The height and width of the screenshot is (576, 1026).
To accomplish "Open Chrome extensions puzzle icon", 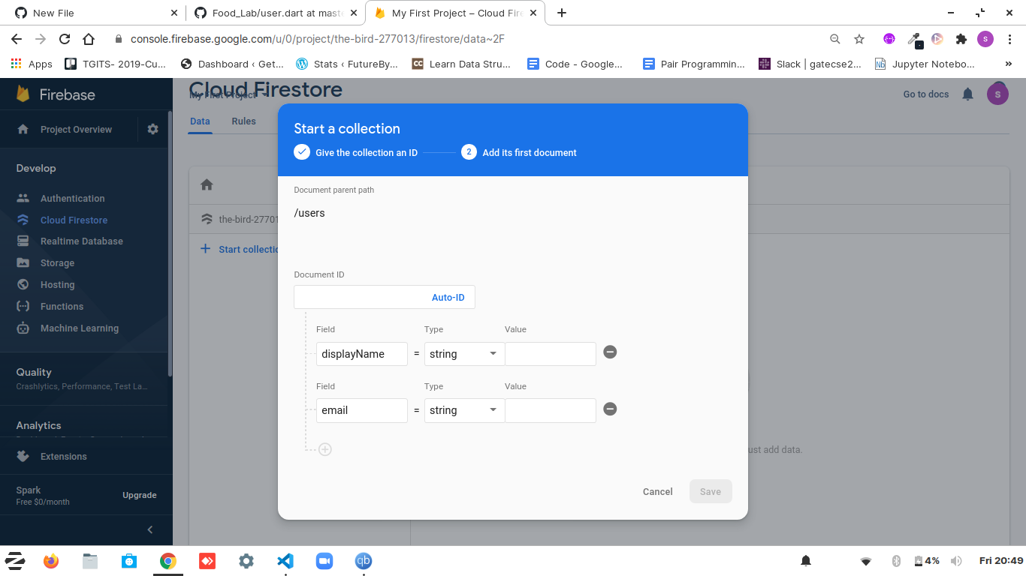I will 961,39.
